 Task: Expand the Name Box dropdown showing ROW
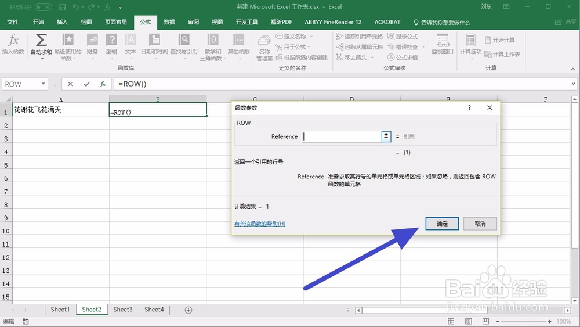coord(43,84)
